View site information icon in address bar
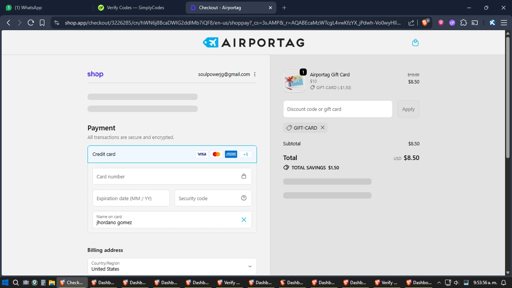The height and width of the screenshot is (288, 512). point(57,23)
